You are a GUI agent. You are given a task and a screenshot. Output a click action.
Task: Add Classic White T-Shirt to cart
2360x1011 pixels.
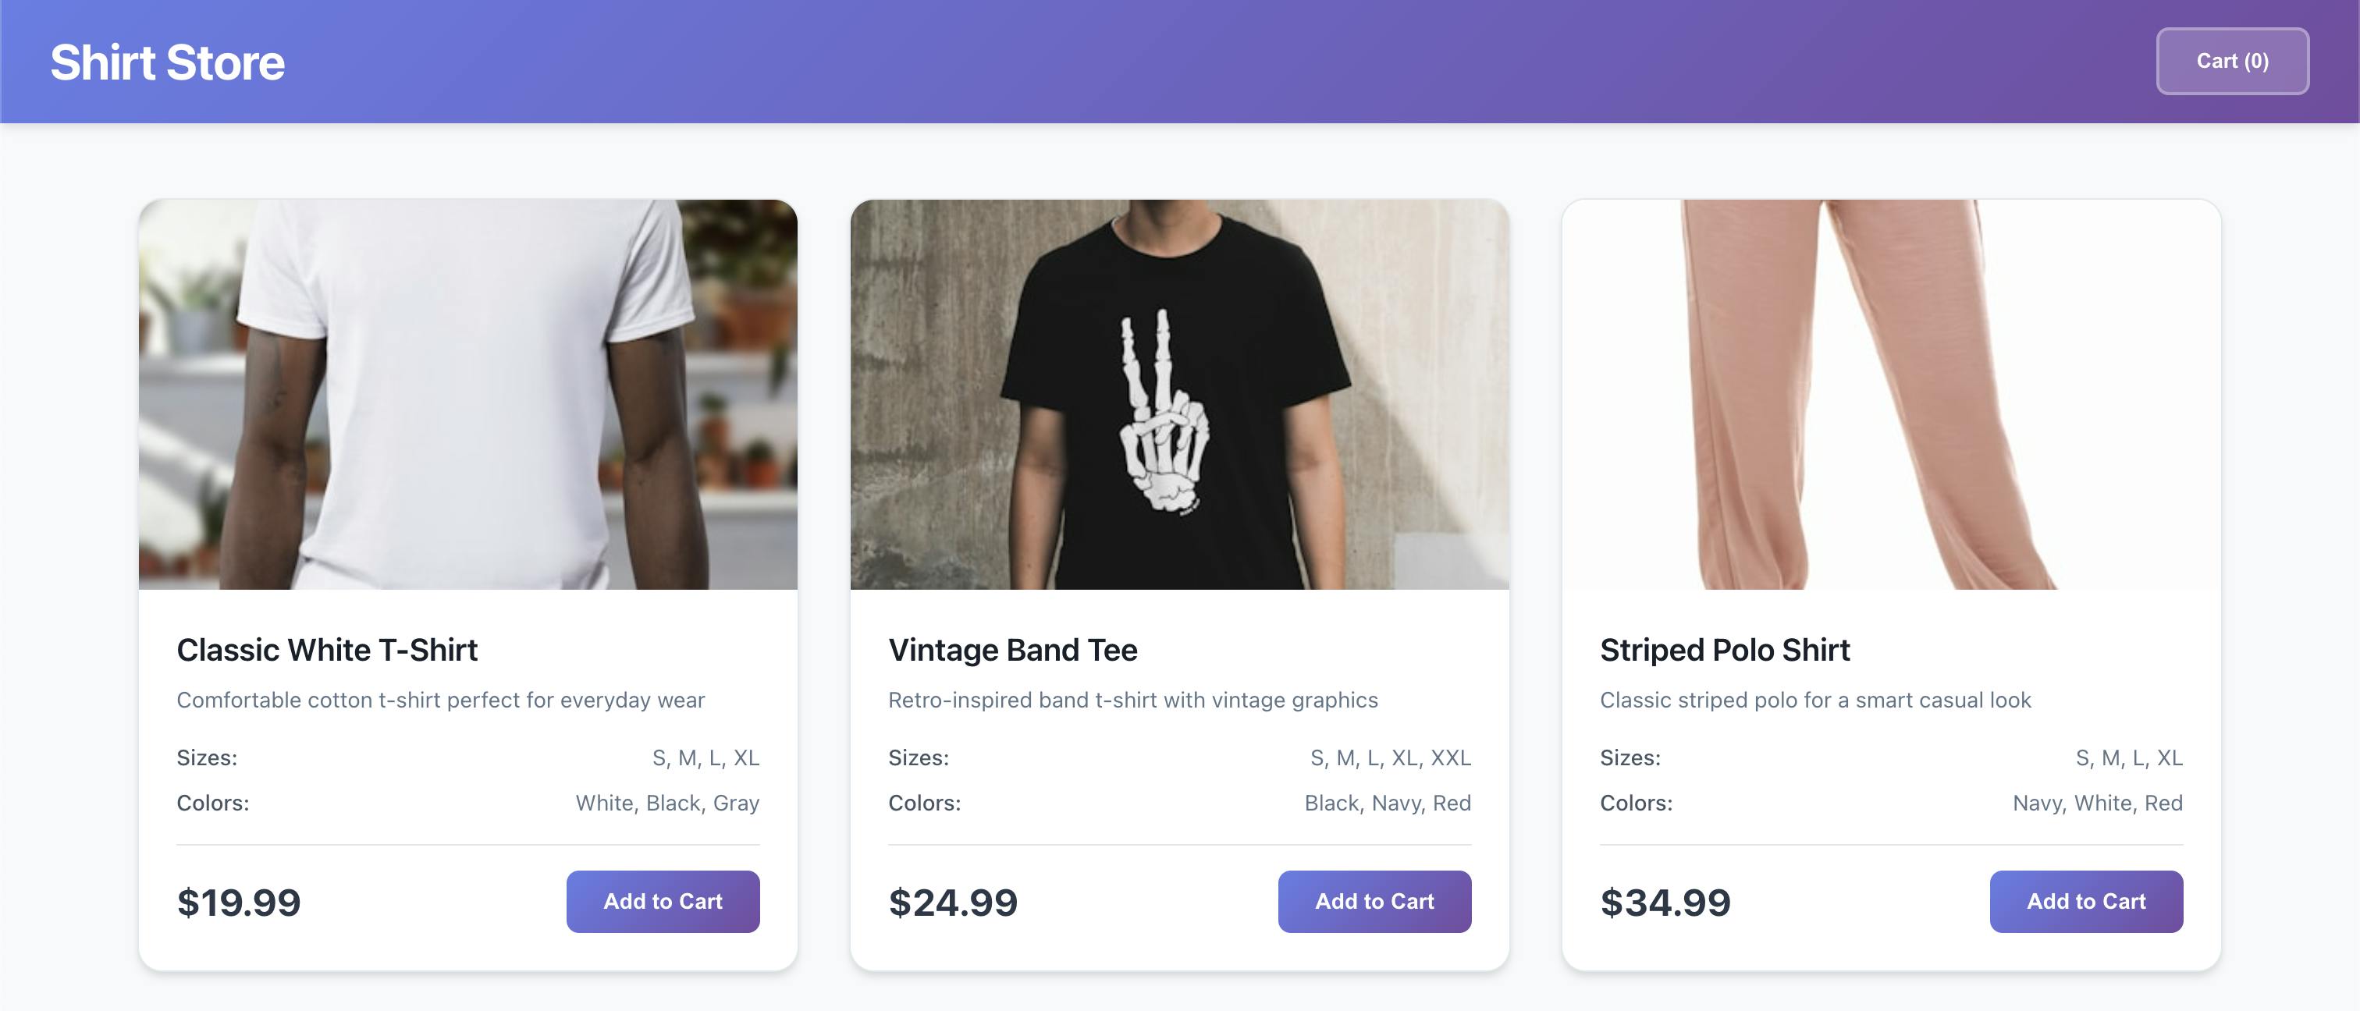point(663,901)
